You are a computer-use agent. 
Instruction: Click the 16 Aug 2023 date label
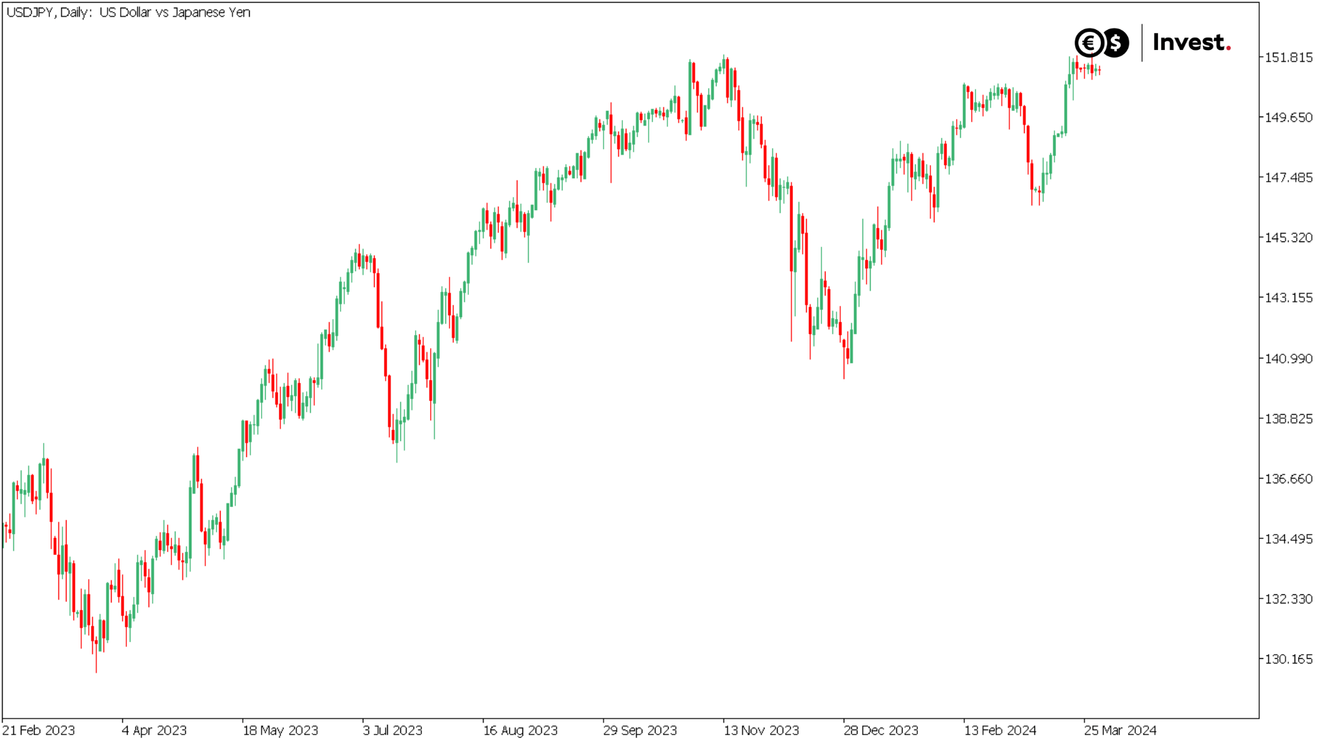coord(520,730)
